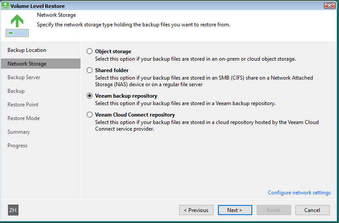Viewport: 339px width, 223px height.
Task: Go to the Summary step
Action: [18, 132]
